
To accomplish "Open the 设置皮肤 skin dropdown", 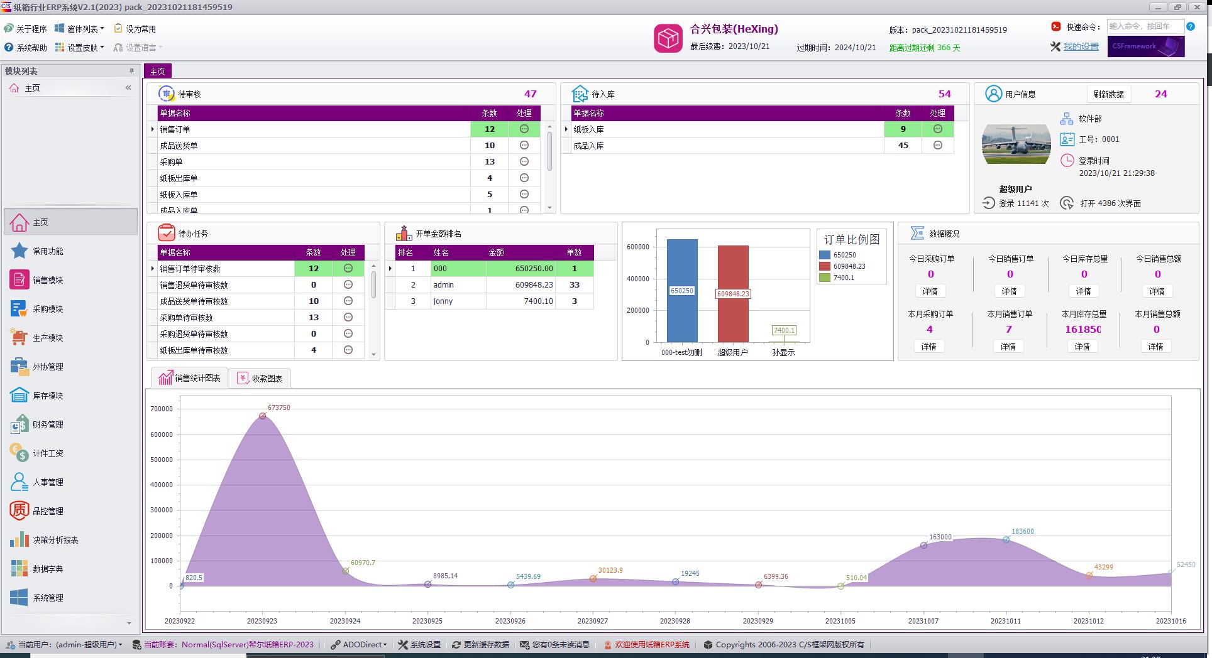I will [x=80, y=48].
